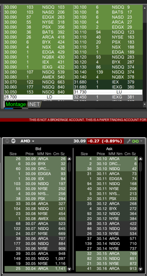147x276 pixels.
Task: Select AMD bid row 30.09 EDGEA
Action: 35,174
